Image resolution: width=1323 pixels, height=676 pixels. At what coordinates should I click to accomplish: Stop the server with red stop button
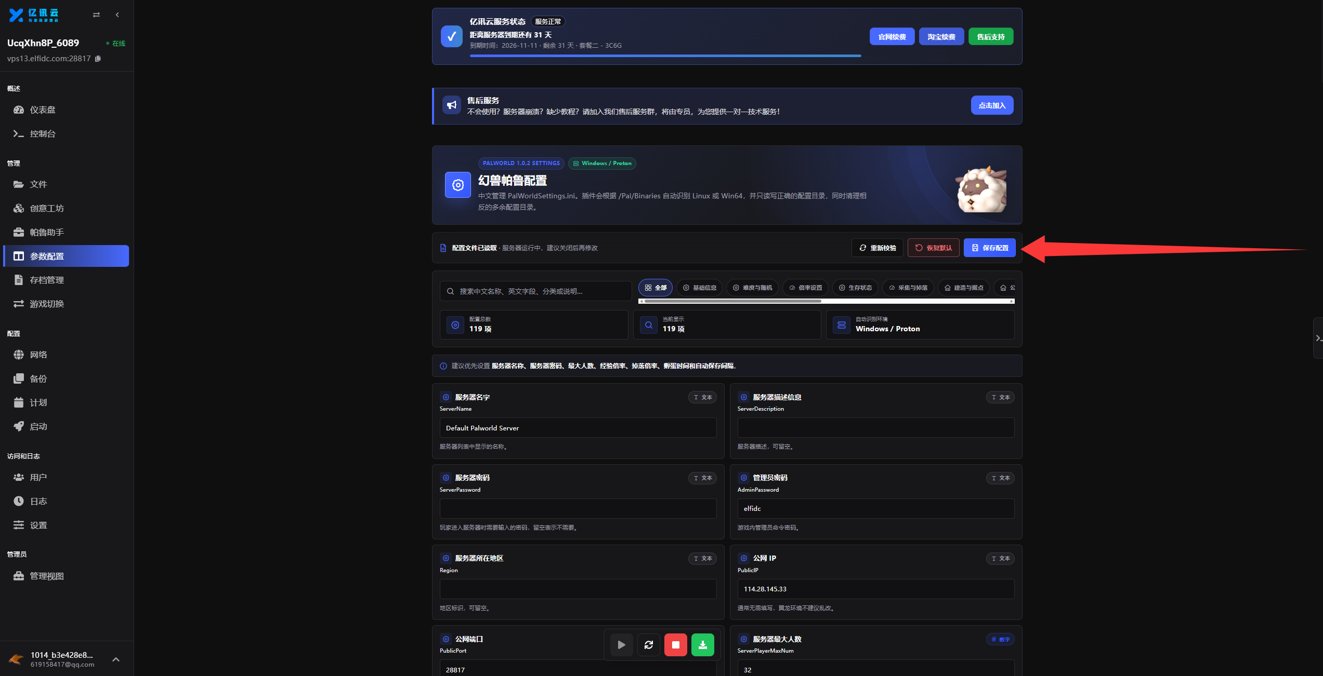tap(675, 645)
